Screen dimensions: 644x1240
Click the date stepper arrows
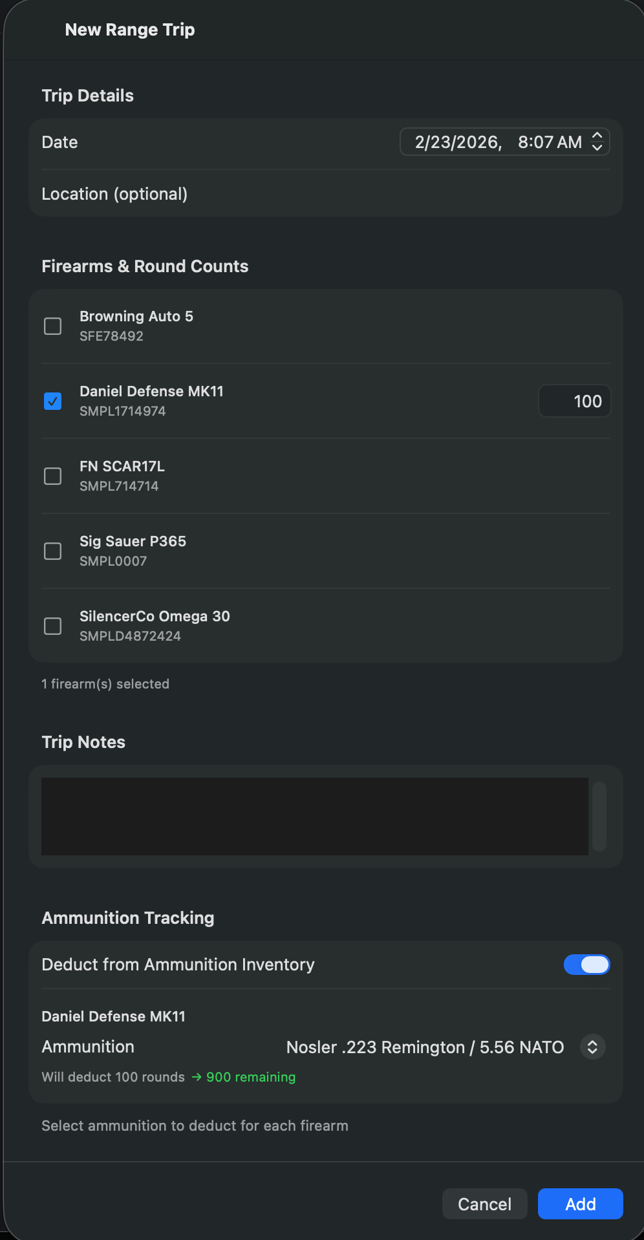597,142
